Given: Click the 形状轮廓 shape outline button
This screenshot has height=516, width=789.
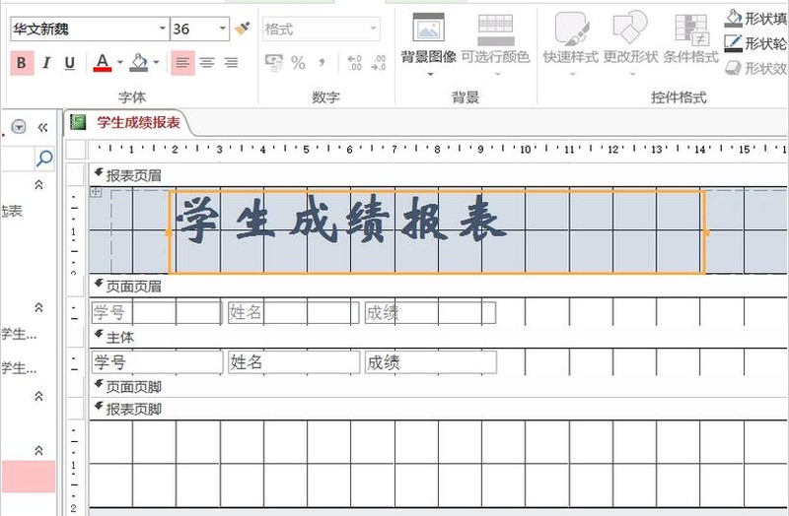Looking at the screenshot, I should pos(755,43).
